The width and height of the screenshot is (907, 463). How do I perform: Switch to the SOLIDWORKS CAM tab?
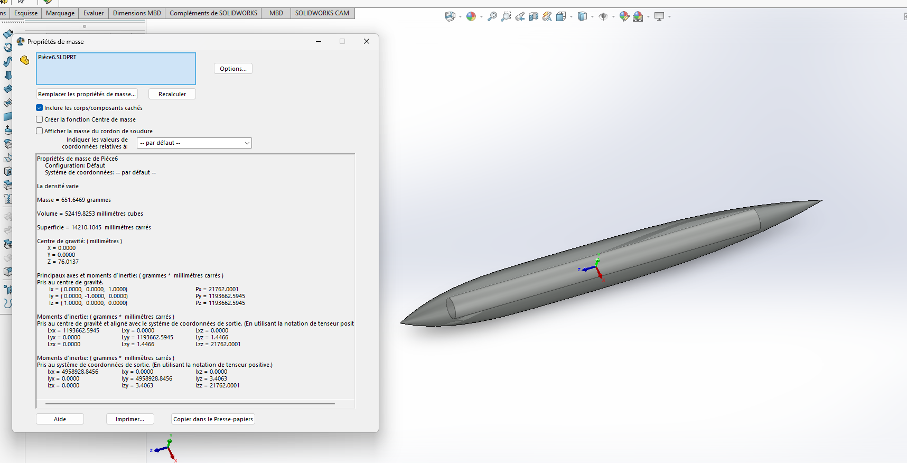322,13
